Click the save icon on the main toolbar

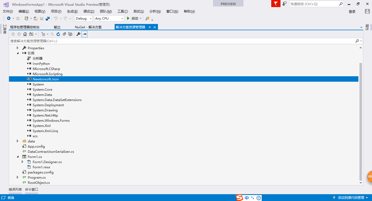(x=41, y=18)
